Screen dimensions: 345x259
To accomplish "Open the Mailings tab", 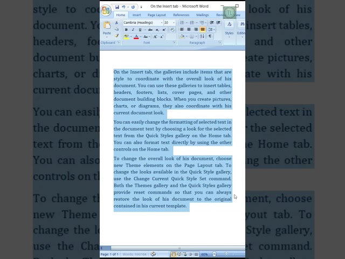I will click(203, 15).
